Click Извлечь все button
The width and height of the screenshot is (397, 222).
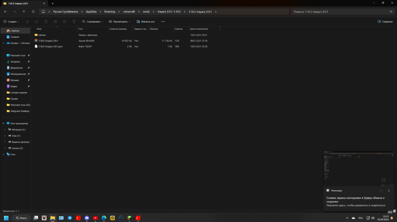point(146,21)
